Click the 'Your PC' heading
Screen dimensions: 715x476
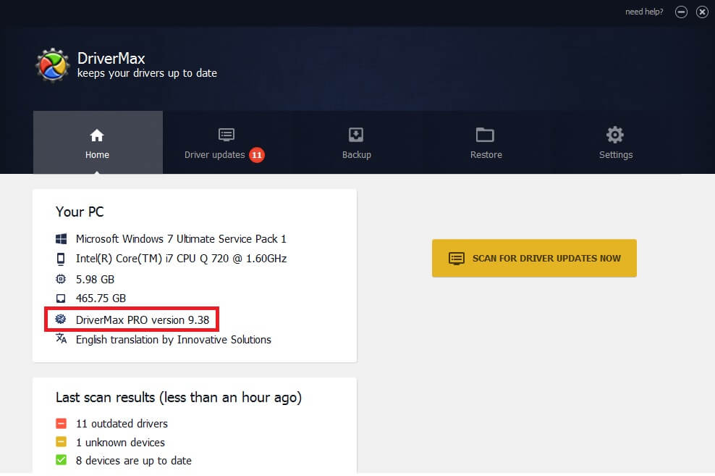80,212
